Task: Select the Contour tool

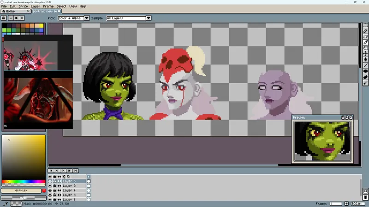Action: pyautogui.click(x=365, y=77)
